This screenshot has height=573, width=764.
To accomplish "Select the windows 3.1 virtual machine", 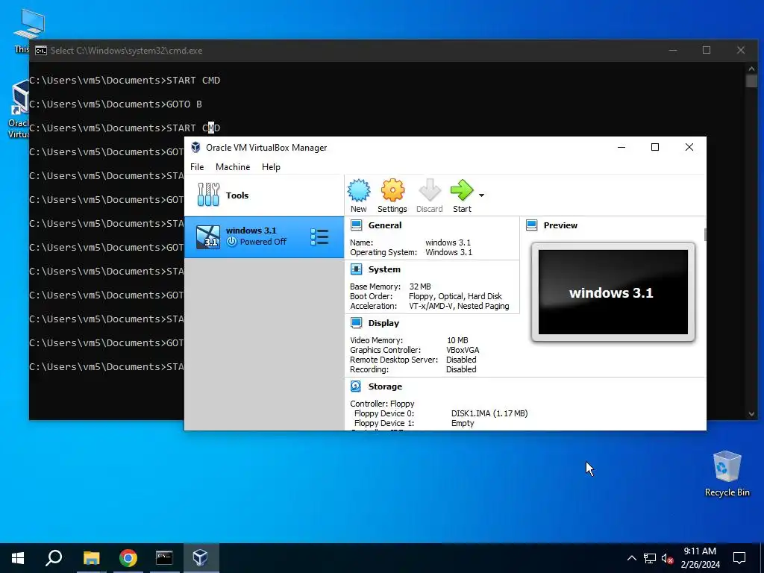I will 264,237.
